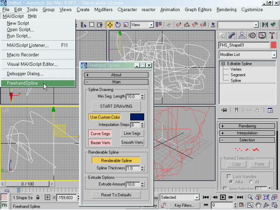Viewport: 280px width, 210px height.
Task: Click Maximize Viewport toggle icon
Action: (x=274, y=205)
